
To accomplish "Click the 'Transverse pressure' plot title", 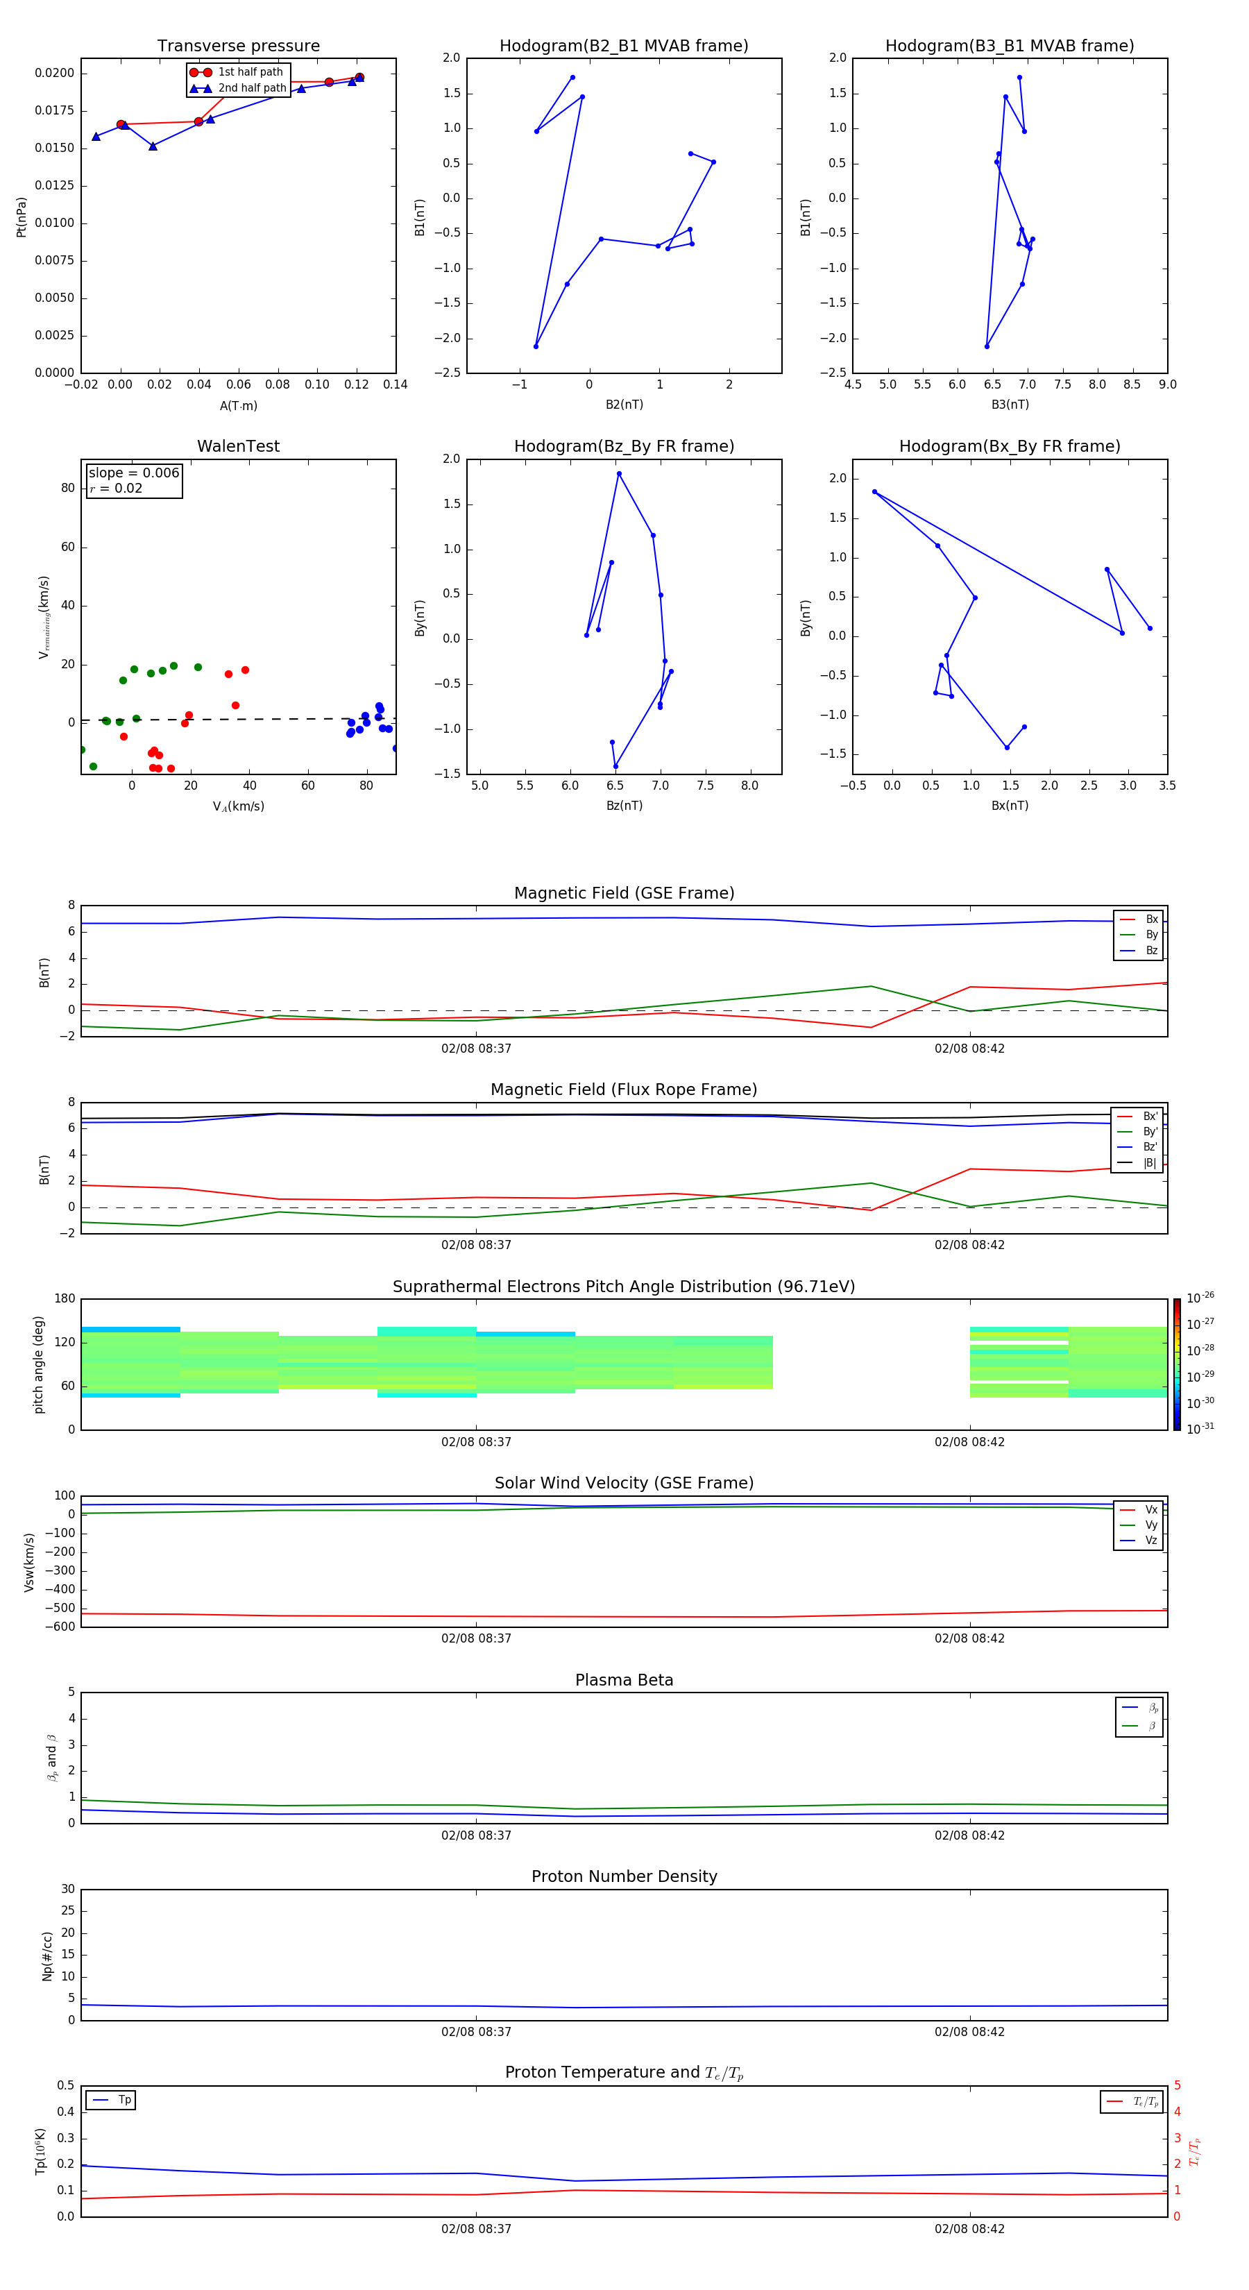I will tap(238, 46).
